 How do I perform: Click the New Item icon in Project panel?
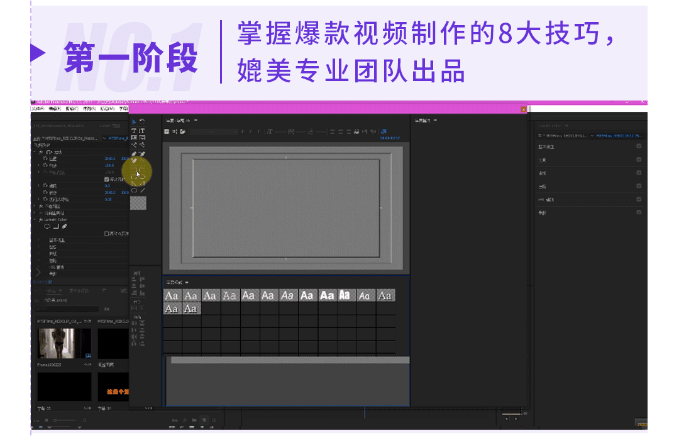pos(204,420)
